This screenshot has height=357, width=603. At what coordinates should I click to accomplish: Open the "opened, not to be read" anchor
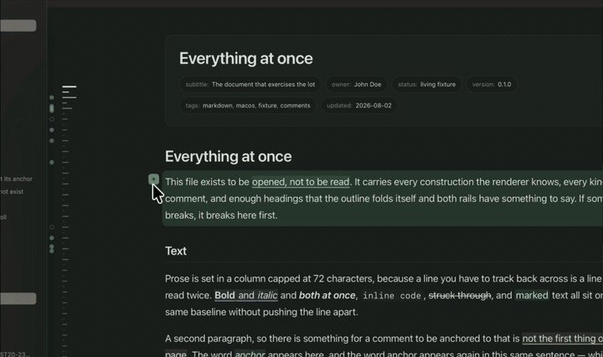pos(301,182)
